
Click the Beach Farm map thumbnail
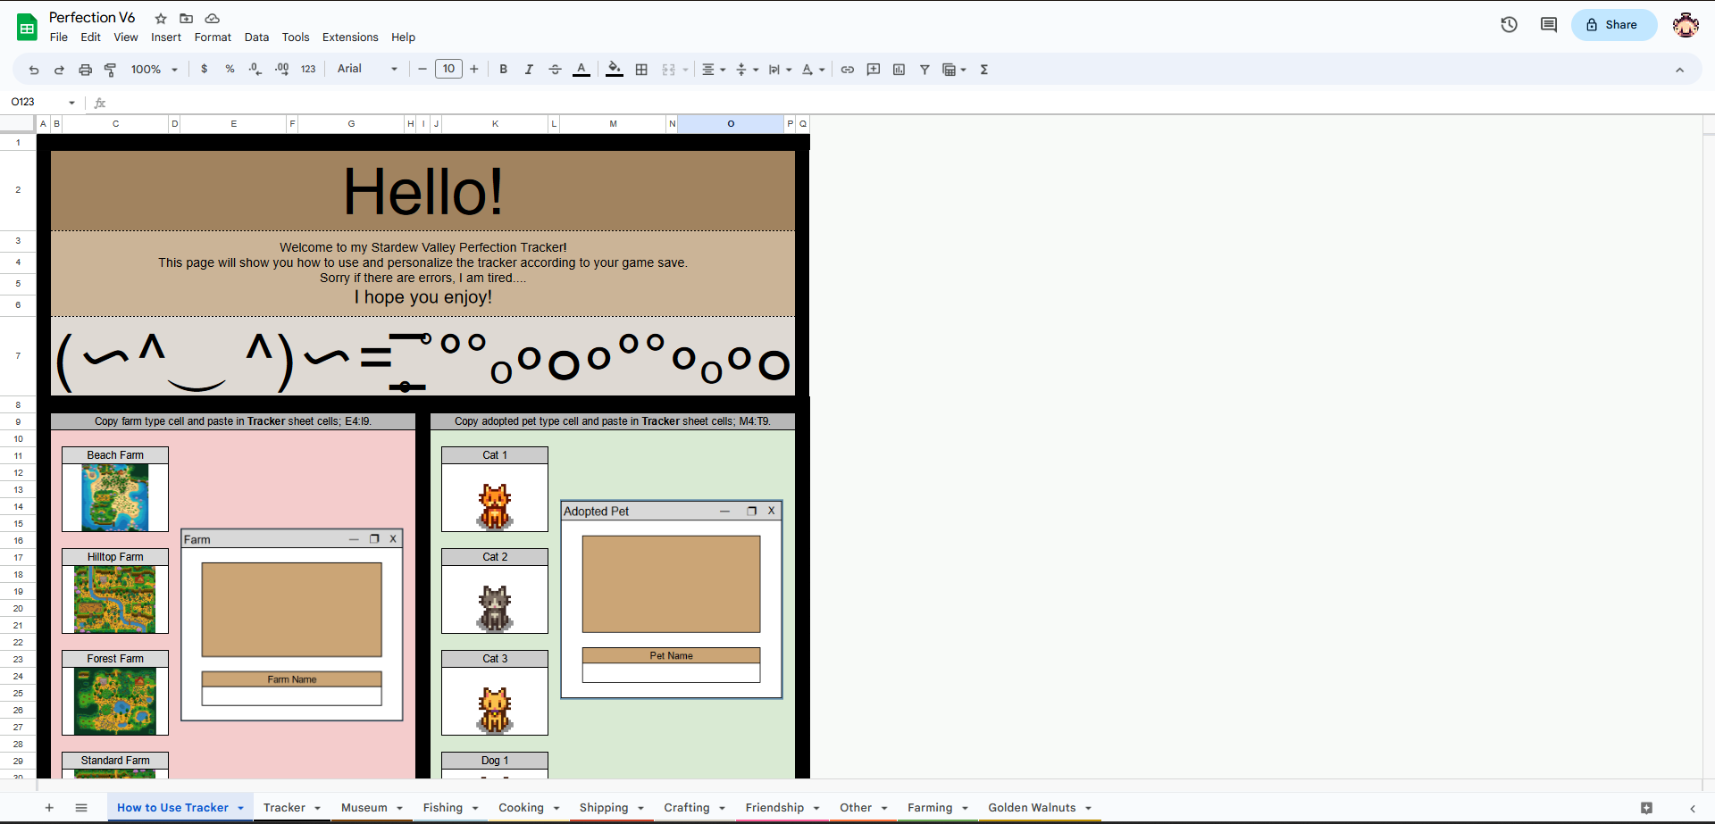pos(115,497)
